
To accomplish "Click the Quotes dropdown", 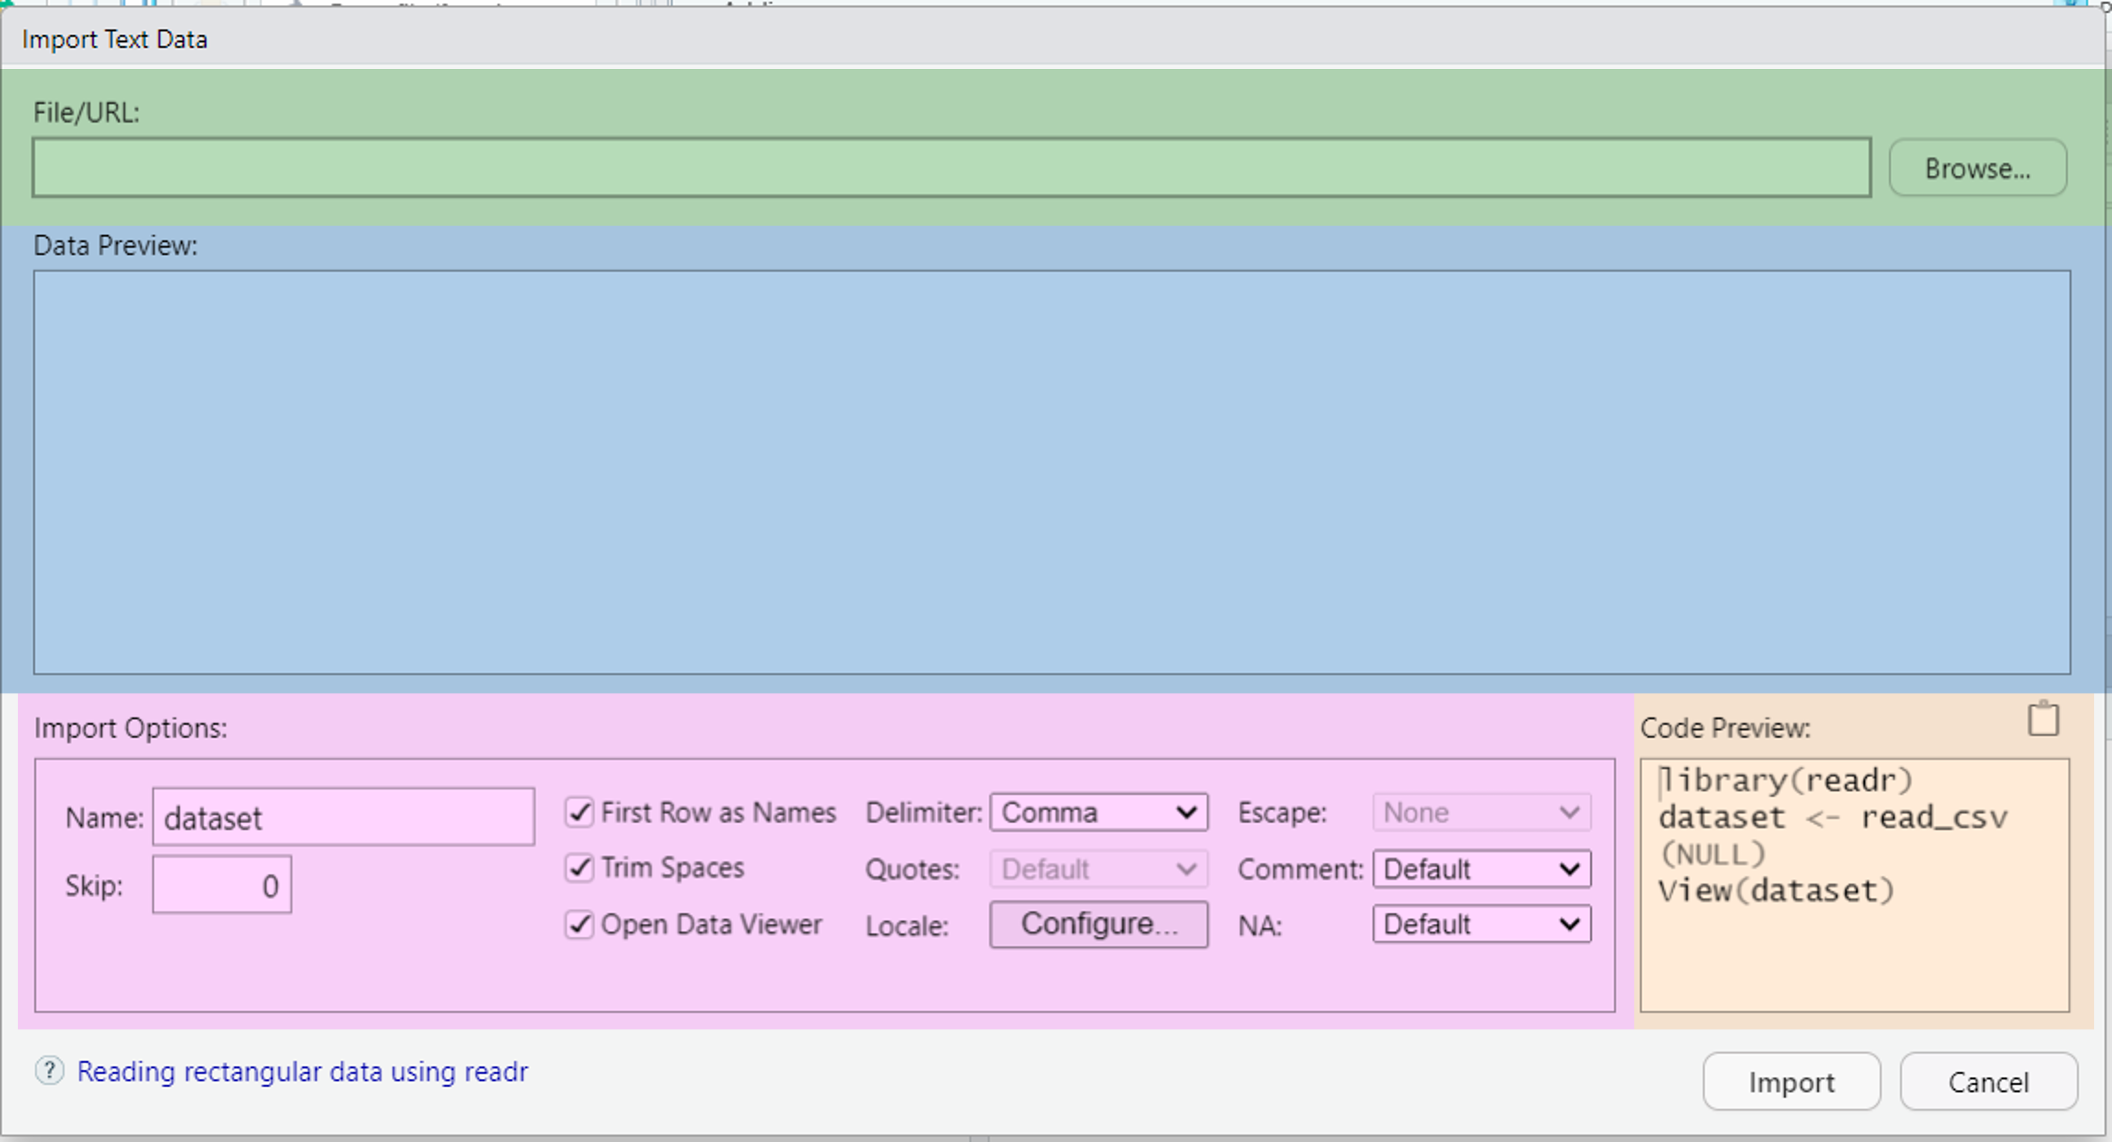I will point(1099,869).
